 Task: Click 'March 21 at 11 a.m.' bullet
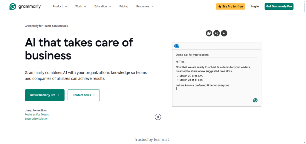[x=191, y=80]
